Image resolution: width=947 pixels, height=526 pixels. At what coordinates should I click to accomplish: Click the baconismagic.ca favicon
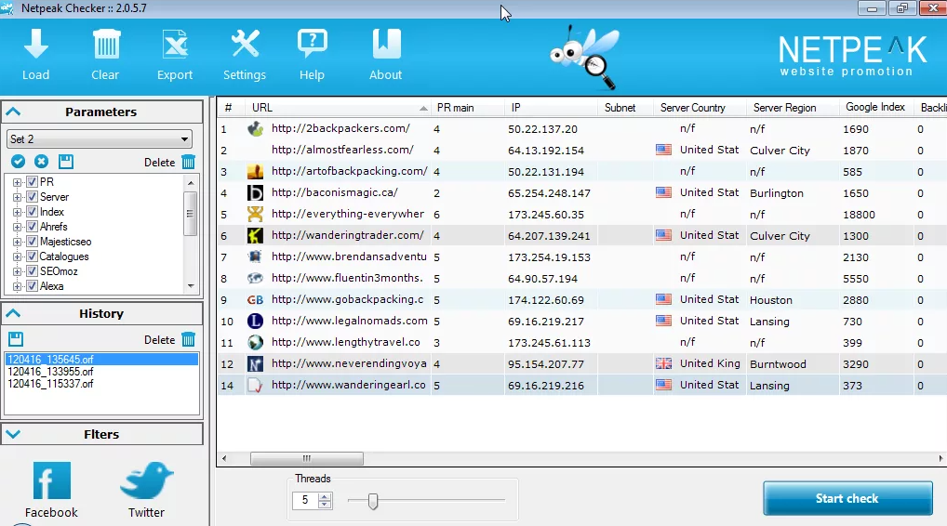256,193
